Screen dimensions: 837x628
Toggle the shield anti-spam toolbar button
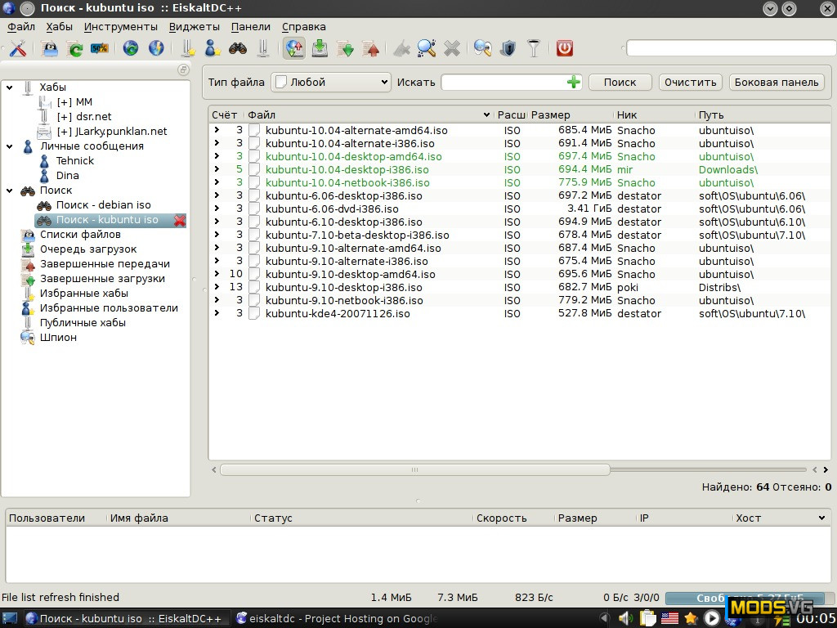click(x=508, y=49)
